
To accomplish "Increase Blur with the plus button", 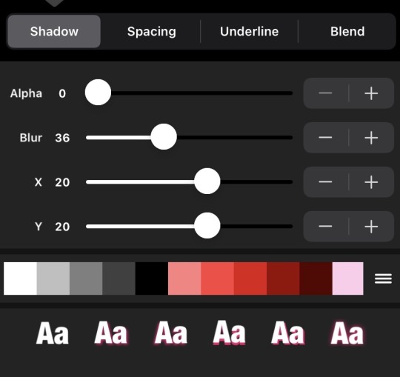I will (x=371, y=138).
